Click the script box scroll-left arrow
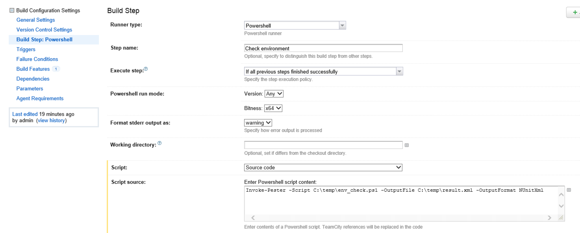Viewport: 580px width, 233px height. [x=253, y=218]
